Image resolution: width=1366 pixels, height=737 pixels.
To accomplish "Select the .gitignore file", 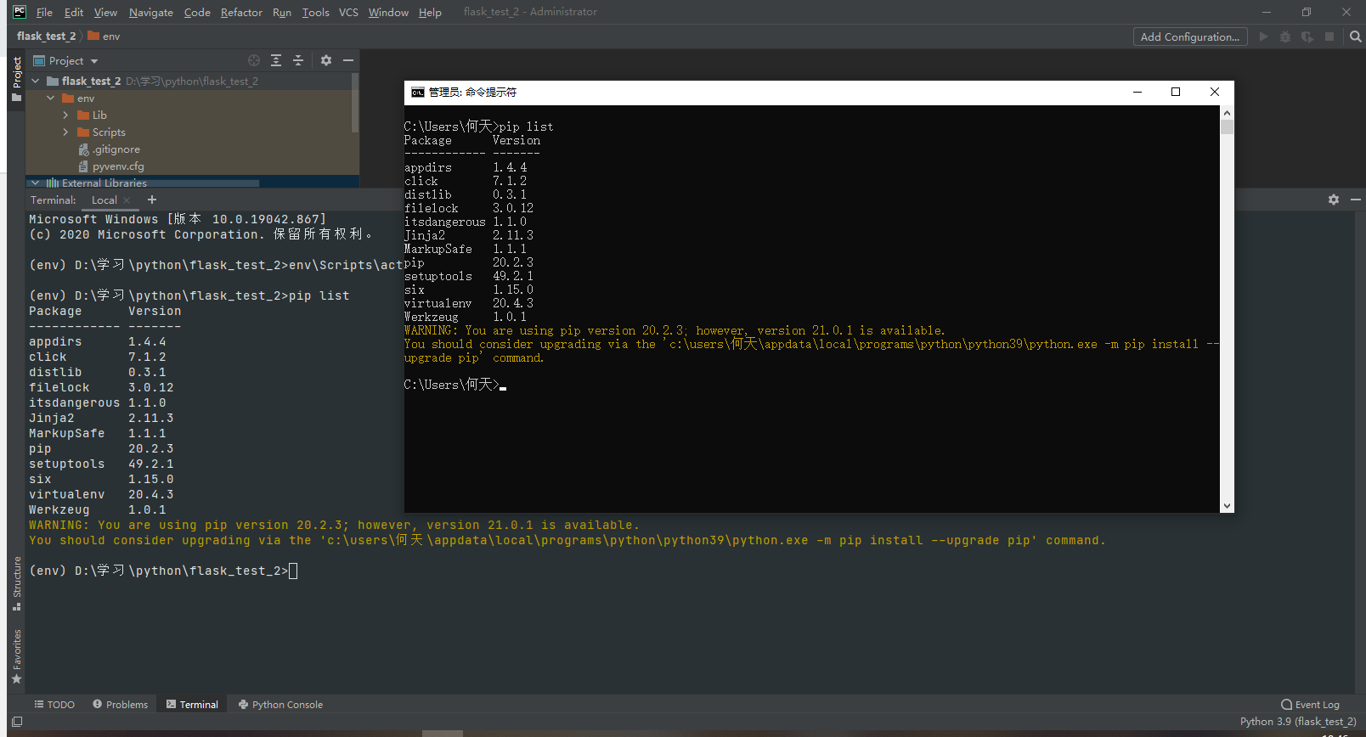I will (x=109, y=149).
